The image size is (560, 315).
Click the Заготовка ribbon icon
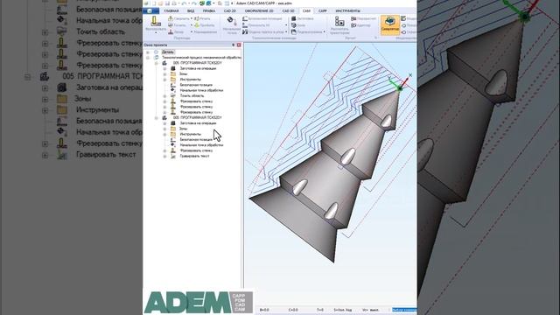click(x=294, y=18)
